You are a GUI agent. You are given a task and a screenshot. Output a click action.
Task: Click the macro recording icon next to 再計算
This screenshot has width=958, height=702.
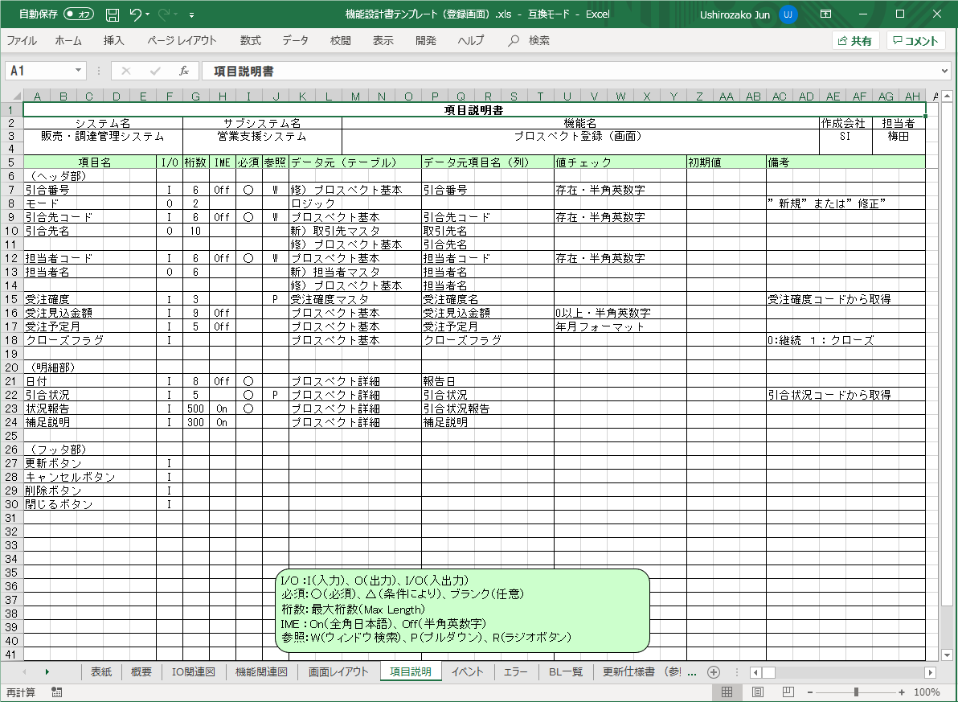coord(55,691)
